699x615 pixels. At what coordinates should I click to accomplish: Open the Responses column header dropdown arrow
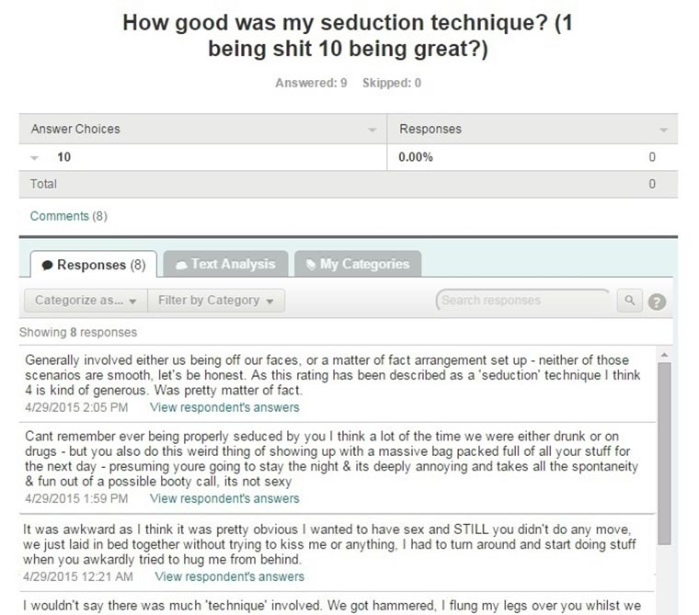pos(664,131)
